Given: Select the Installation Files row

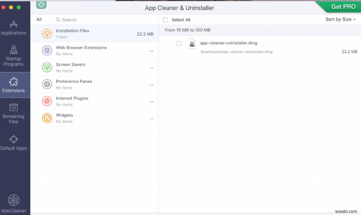Looking at the screenshot, I should [94, 34].
